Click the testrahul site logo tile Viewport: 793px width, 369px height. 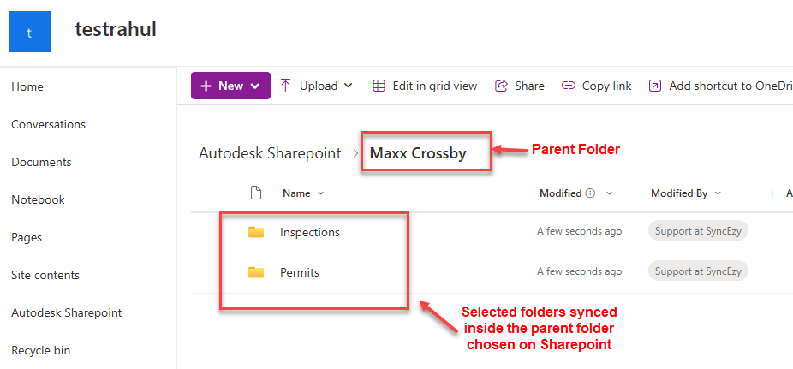pyautogui.click(x=30, y=31)
